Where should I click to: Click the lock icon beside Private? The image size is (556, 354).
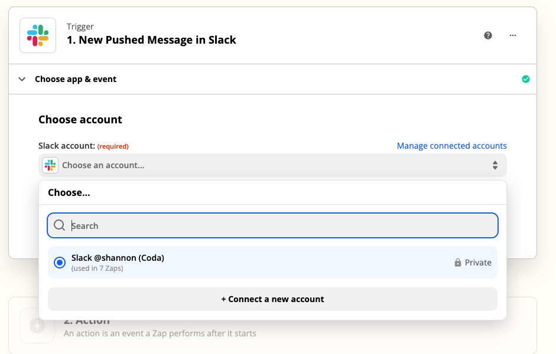pyautogui.click(x=457, y=263)
